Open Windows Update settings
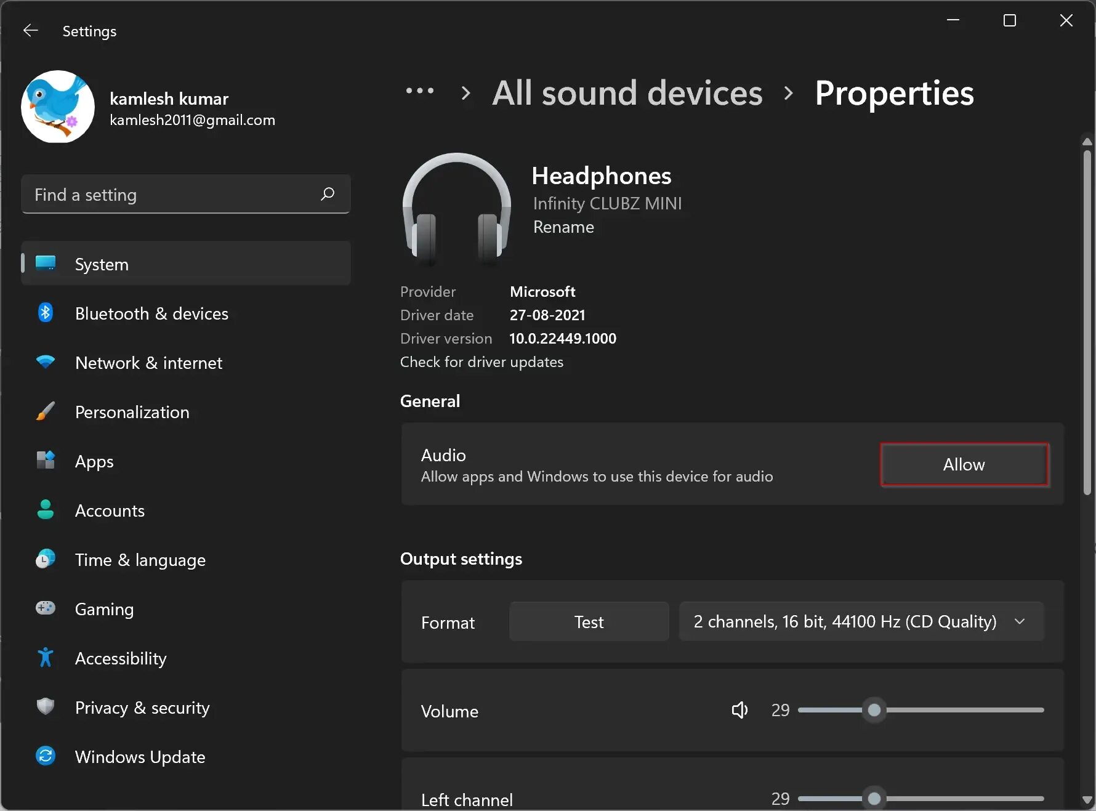 (x=186, y=756)
